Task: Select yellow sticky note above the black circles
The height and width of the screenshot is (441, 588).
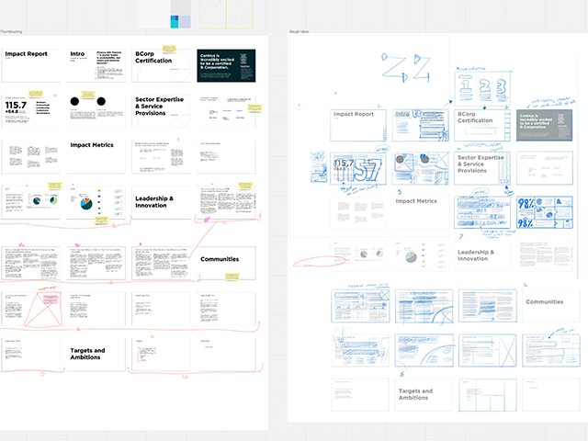Action: pos(88,95)
